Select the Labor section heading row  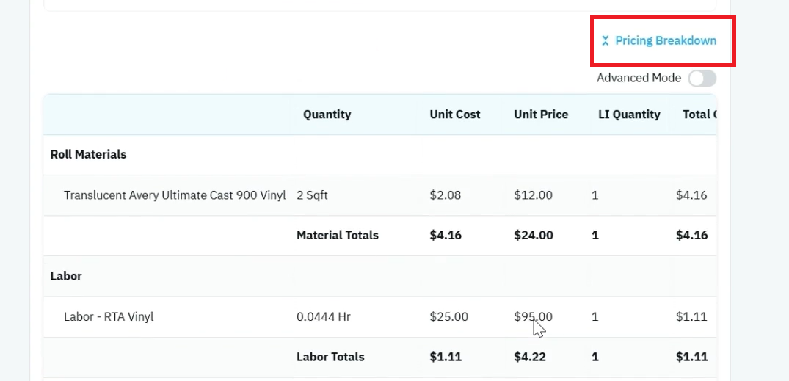[380, 276]
